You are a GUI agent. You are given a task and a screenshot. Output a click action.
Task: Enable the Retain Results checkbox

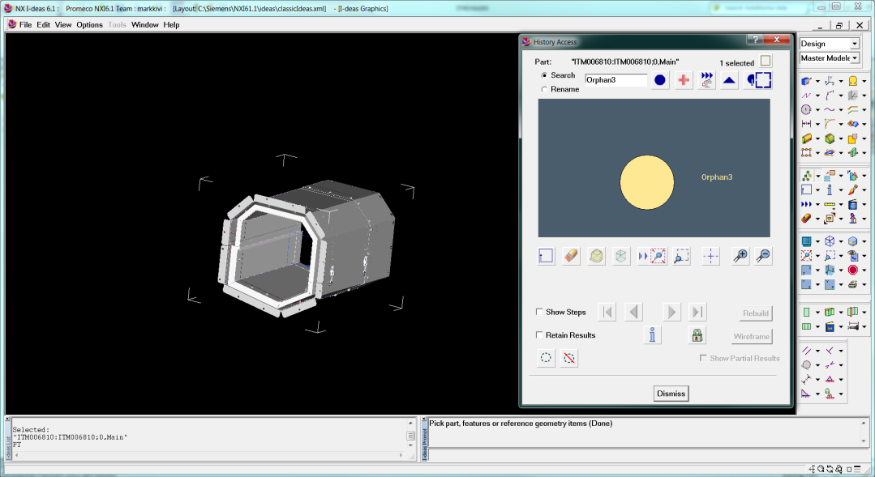[x=539, y=335]
